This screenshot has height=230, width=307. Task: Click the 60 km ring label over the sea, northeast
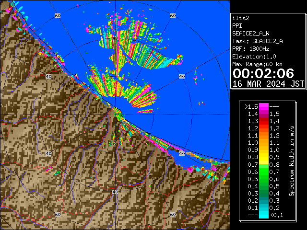click(x=173, y=15)
